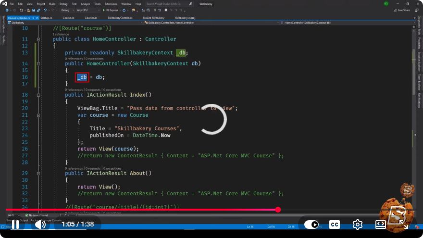The image size is (423, 238).
Task: Collapse the Index() method block
Action: (x=38, y=95)
